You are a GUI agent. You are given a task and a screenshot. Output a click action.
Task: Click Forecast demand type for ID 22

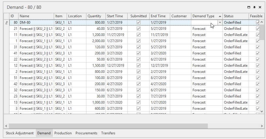click(x=207, y=59)
